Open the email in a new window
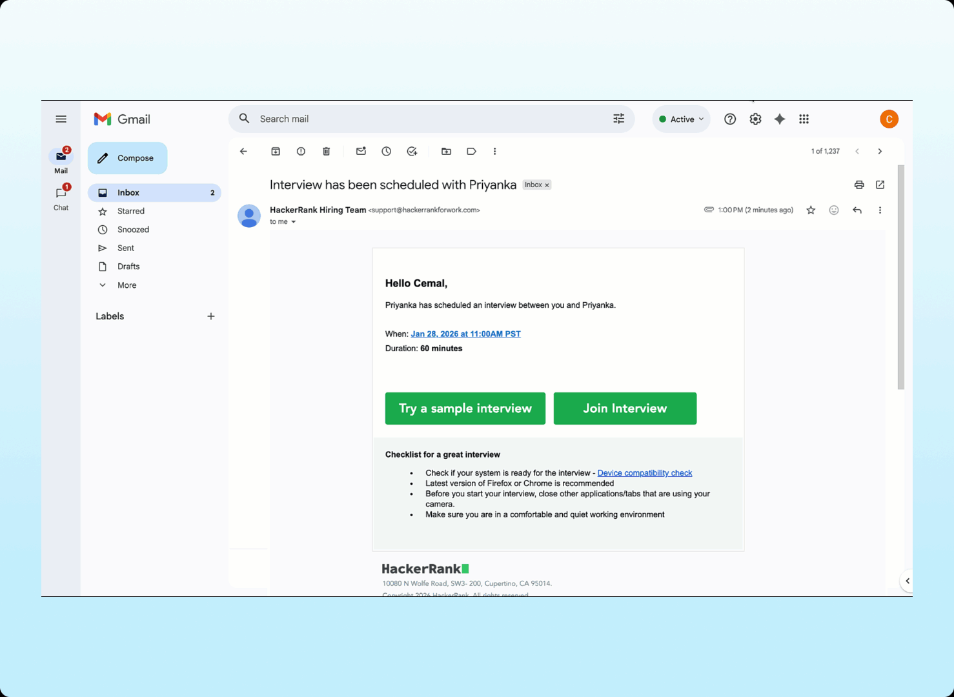954x697 pixels. point(880,185)
